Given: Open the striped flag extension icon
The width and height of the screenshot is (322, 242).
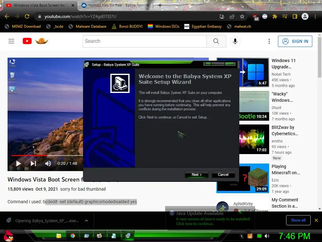Looking at the screenshot, I should (x=265, y=16).
